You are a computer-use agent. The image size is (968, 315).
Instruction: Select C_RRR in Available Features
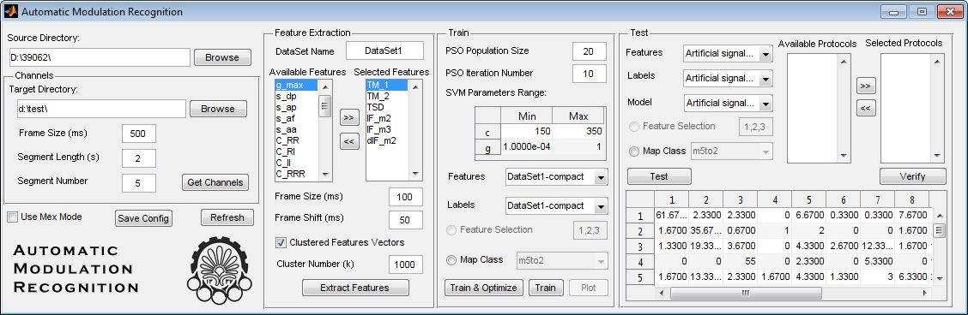pyautogui.click(x=297, y=174)
